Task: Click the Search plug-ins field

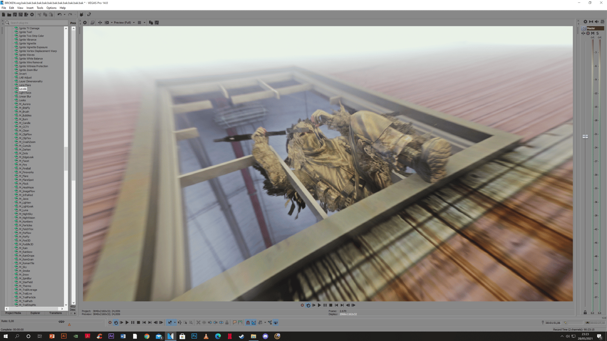Action: pyautogui.click(x=36, y=23)
